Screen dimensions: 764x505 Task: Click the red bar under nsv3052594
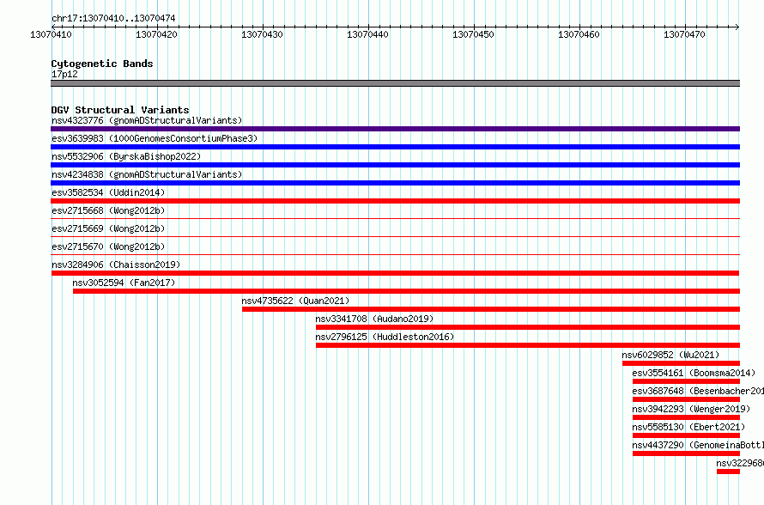406,291
